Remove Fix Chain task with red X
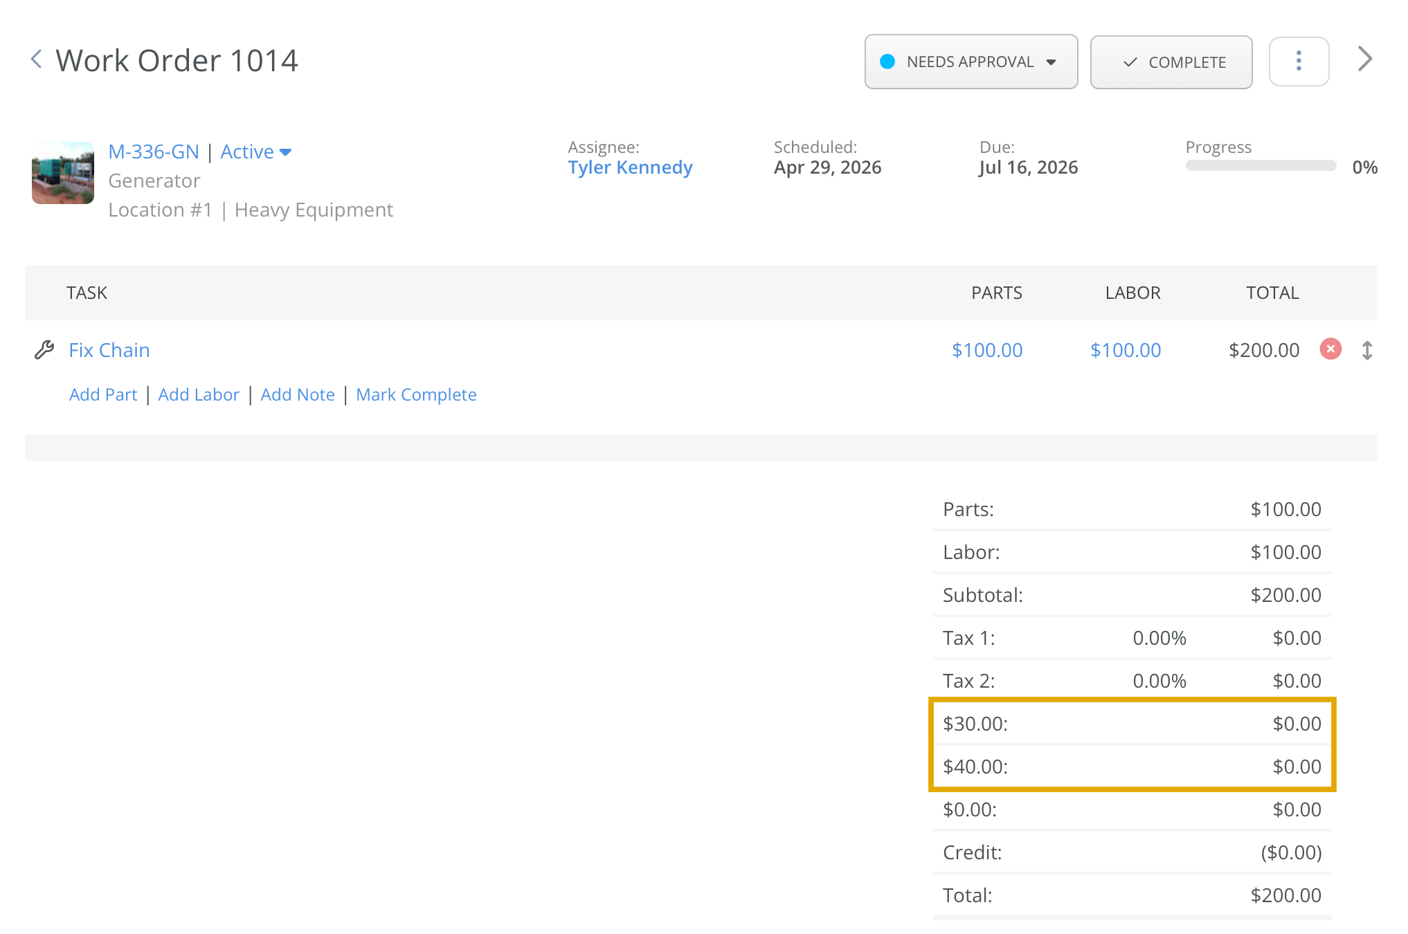The image size is (1408, 934). pos(1330,349)
